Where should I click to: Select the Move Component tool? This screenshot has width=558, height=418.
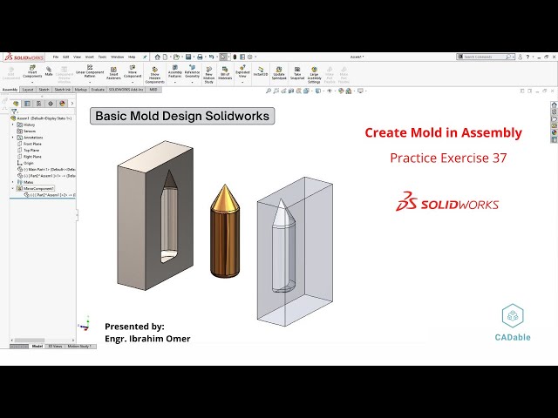click(x=133, y=72)
